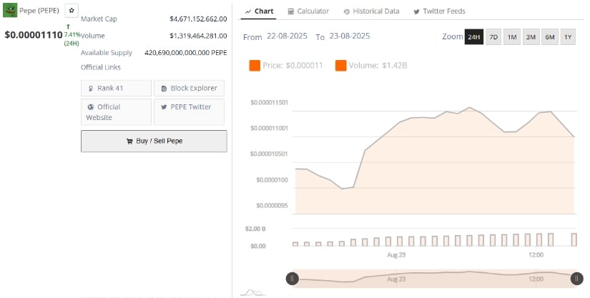
Task: Click the Chart tab line-graph icon
Action: [x=248, y=11]
